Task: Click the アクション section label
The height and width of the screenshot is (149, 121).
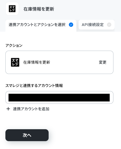Action: coord(14,46)
